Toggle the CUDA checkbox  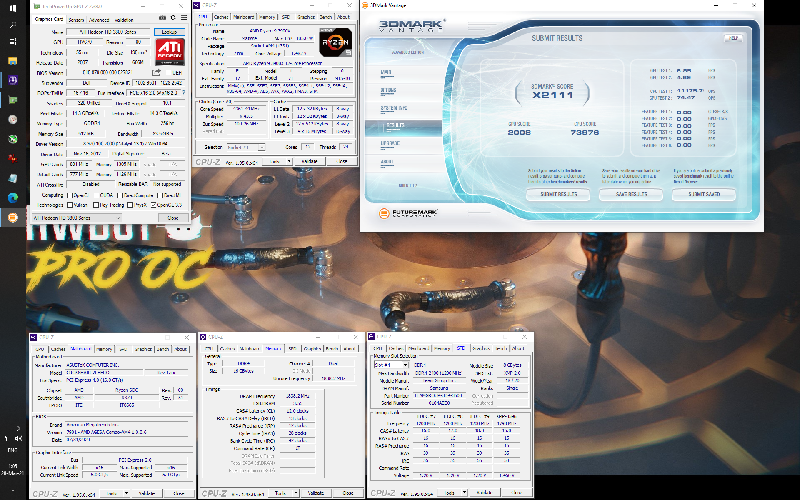click(x=96, y=195)
